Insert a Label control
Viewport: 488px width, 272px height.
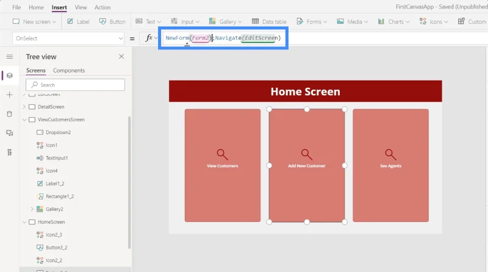[x=79, y=21]
